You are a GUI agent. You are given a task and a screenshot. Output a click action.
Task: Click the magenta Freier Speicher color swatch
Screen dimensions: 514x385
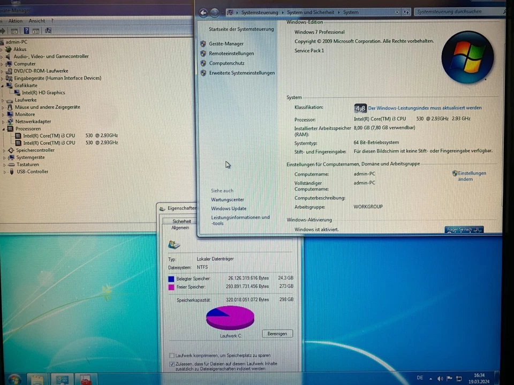[x=171, y=287]
